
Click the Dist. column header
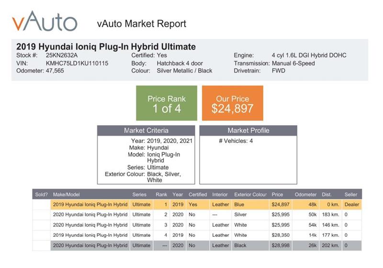tap(327, 195)
